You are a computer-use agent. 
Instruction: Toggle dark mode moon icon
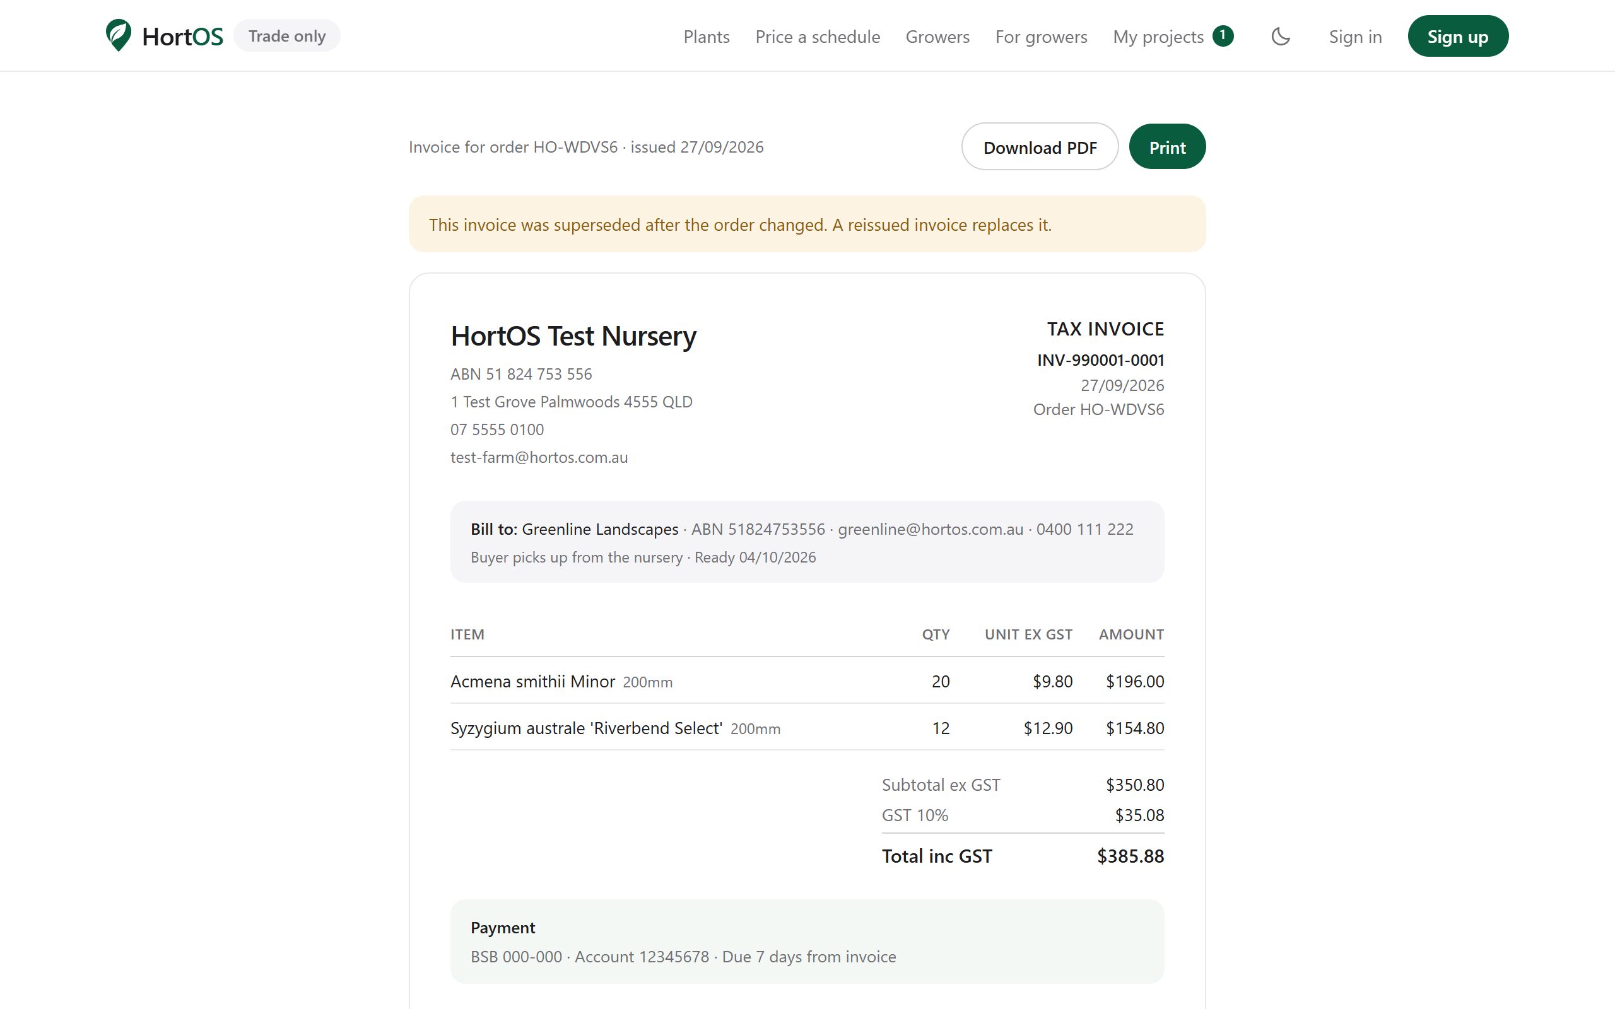1280,36
